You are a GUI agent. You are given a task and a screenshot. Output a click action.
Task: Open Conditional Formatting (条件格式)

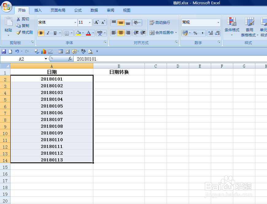pyautogui.click(x=232, y=27)
